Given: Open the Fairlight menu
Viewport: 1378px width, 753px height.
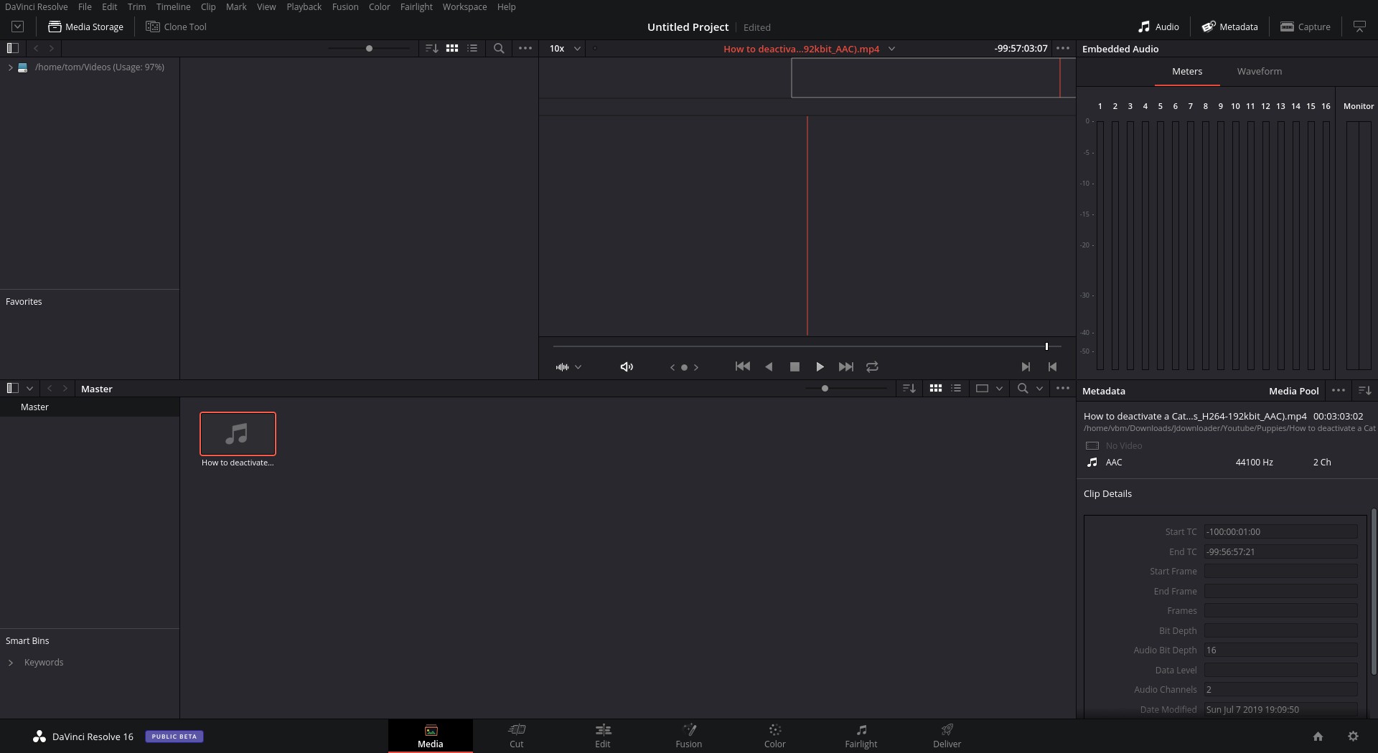Looking at the screenshot, I should tap(416, 6).
